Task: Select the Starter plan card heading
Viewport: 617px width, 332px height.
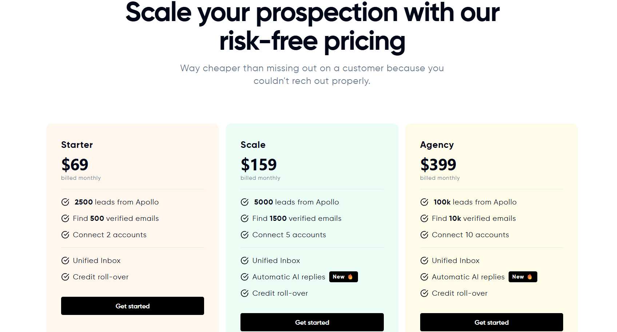Action: 77,145
